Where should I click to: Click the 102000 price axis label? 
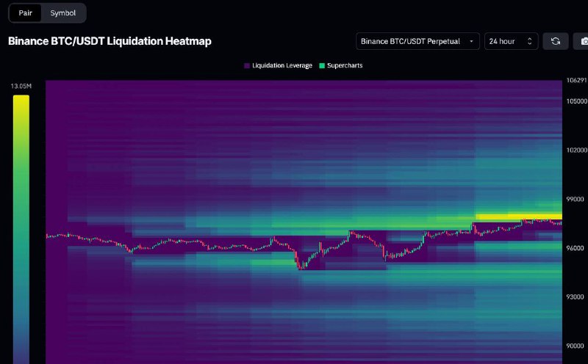coord(577,150)
